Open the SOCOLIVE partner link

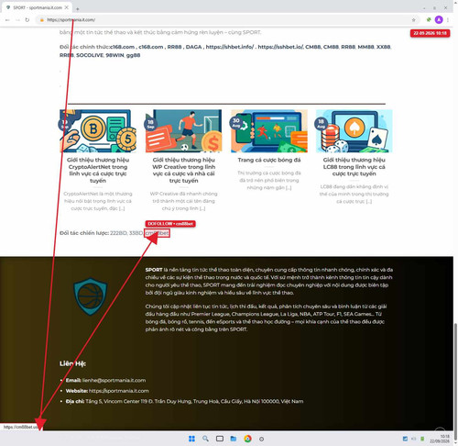tap(90, 55)
